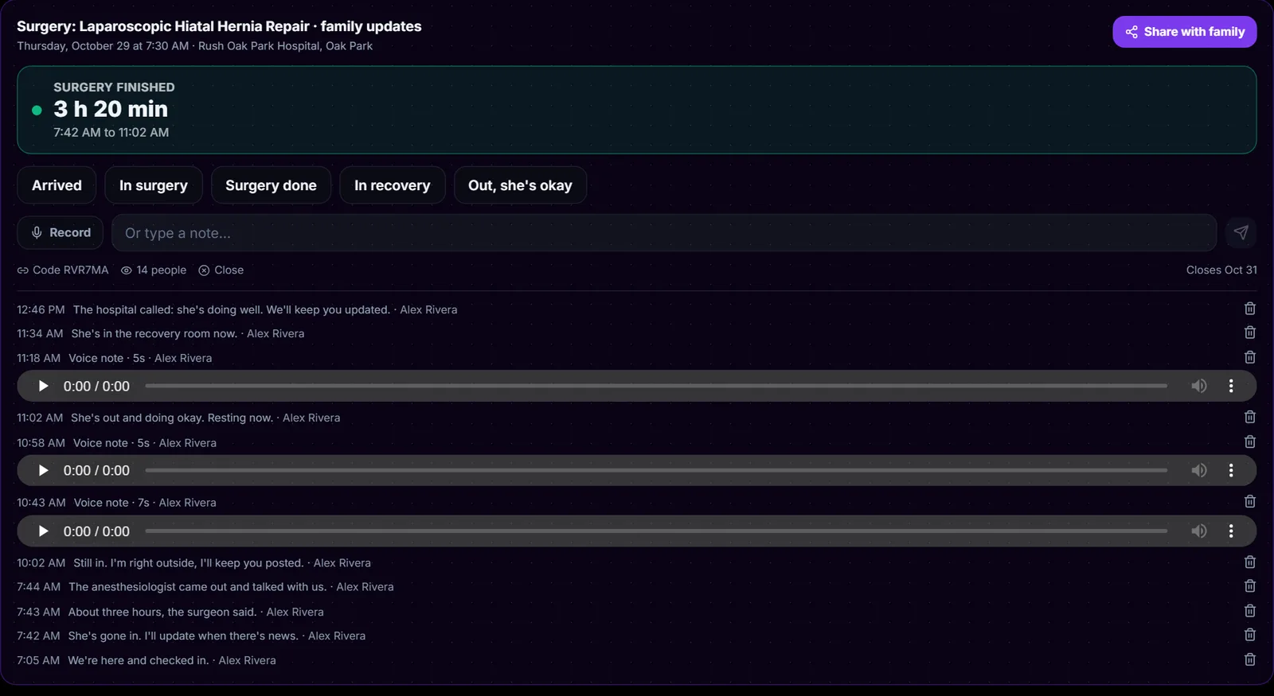Select the '3 h 20 min' duration text
Viewport: 1274px width, 696px height.
tap(111, 109)
